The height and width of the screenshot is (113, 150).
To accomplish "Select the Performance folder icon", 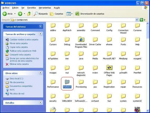I will tap(53, 82).
